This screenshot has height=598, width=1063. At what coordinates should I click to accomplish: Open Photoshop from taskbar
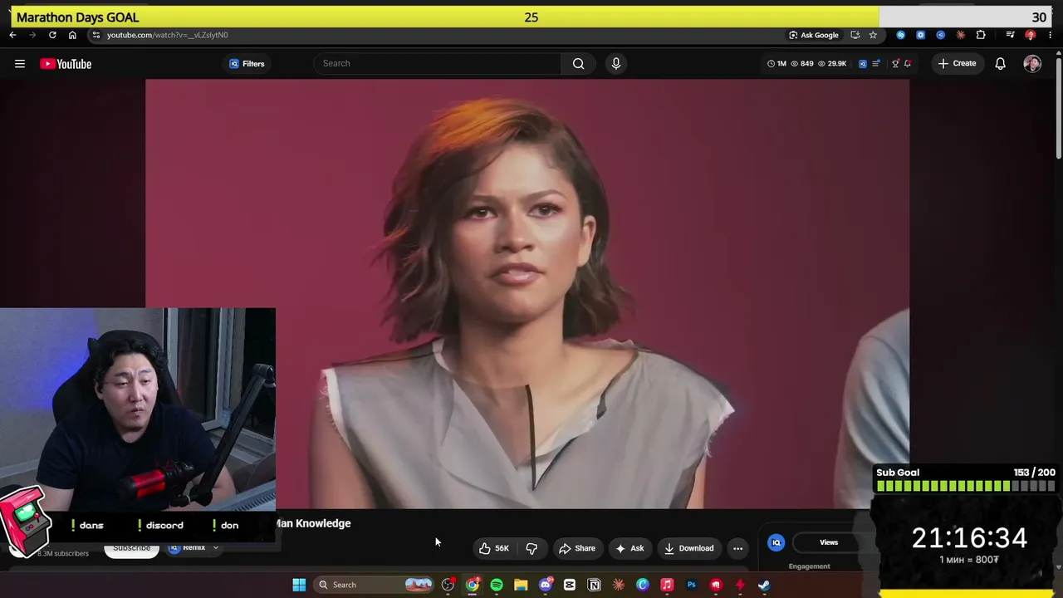[x=691, y=585]
